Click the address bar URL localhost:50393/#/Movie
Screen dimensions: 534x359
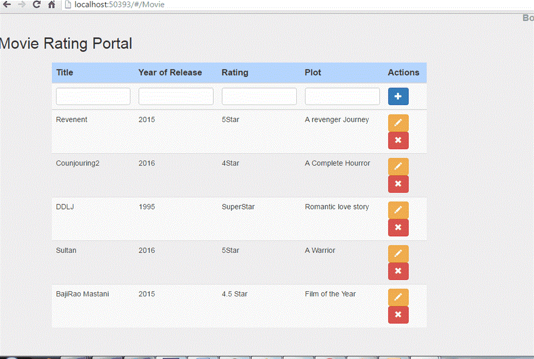[119, 4]
